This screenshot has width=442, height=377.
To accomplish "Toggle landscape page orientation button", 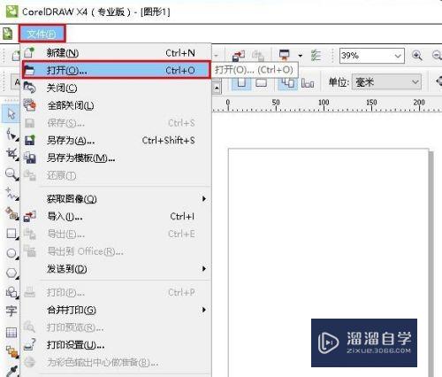I will 261,82.
